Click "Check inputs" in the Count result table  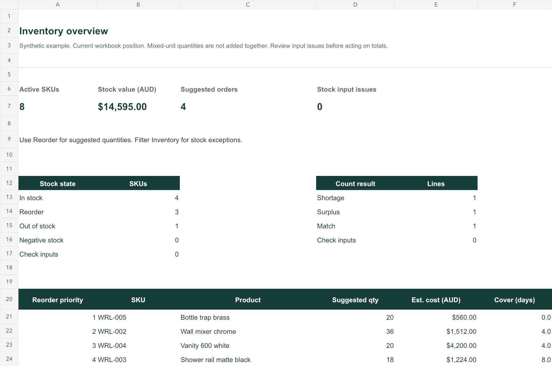(x=337, y=240)
